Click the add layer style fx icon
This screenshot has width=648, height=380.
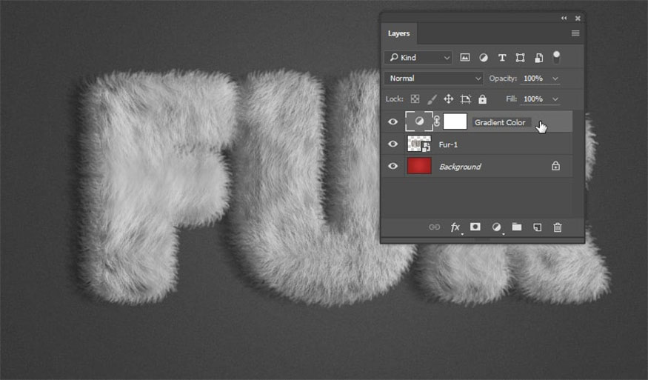(x=455, y=227)
